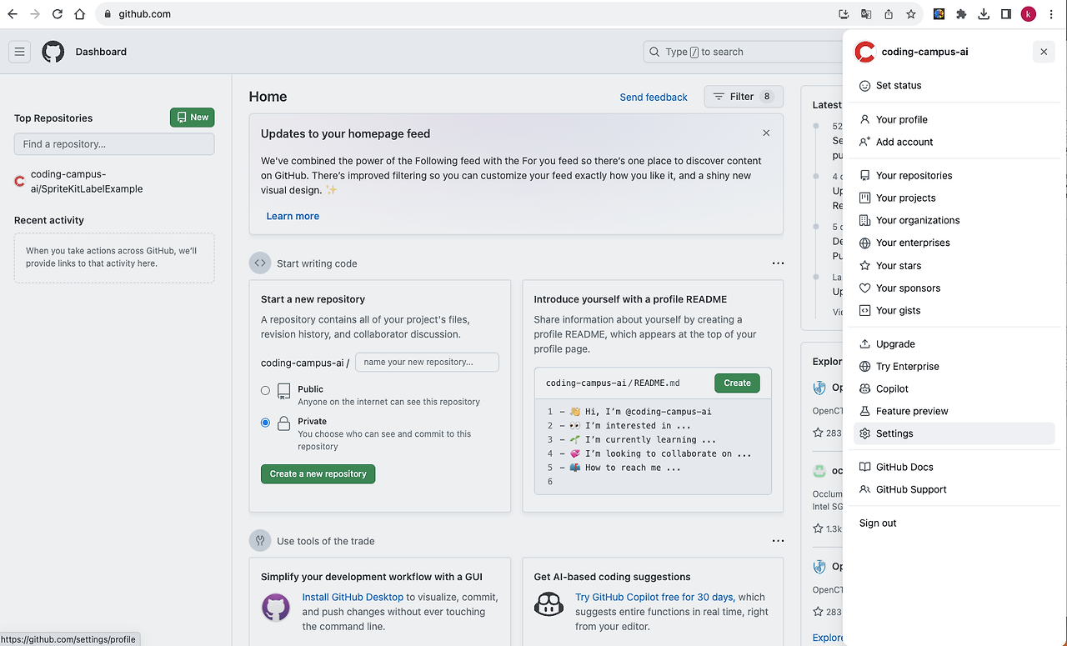The image size is (1067, 646).
Task: Click the repository avatar icon for SpriteKitLabelExample
Action: (20, 181)
